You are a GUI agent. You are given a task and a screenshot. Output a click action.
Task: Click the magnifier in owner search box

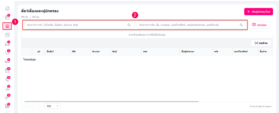pyautogui.click(x=241, y=25)
